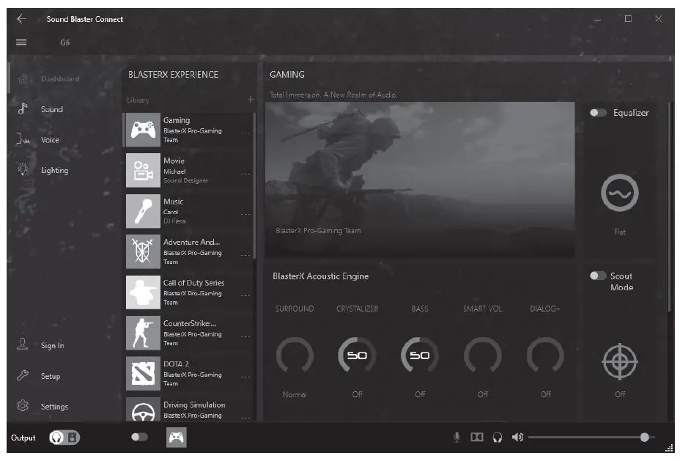Open more options for DOTA 2 profile
680x461 pixels.
click(245, 377)
